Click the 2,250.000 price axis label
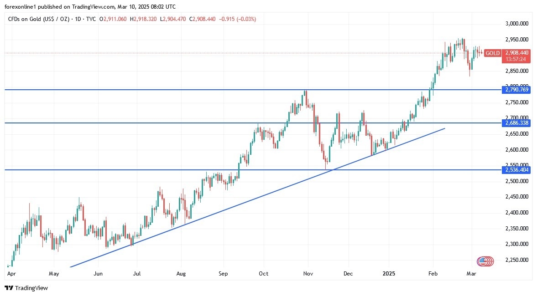This screenshot has width=537, height=296. click(517, 260)
